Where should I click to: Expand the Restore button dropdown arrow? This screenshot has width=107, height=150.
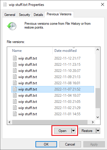point(98,131)
